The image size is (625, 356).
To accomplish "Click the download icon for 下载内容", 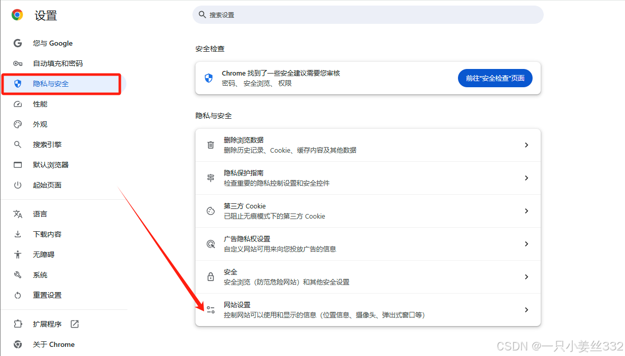I will 17,234.
